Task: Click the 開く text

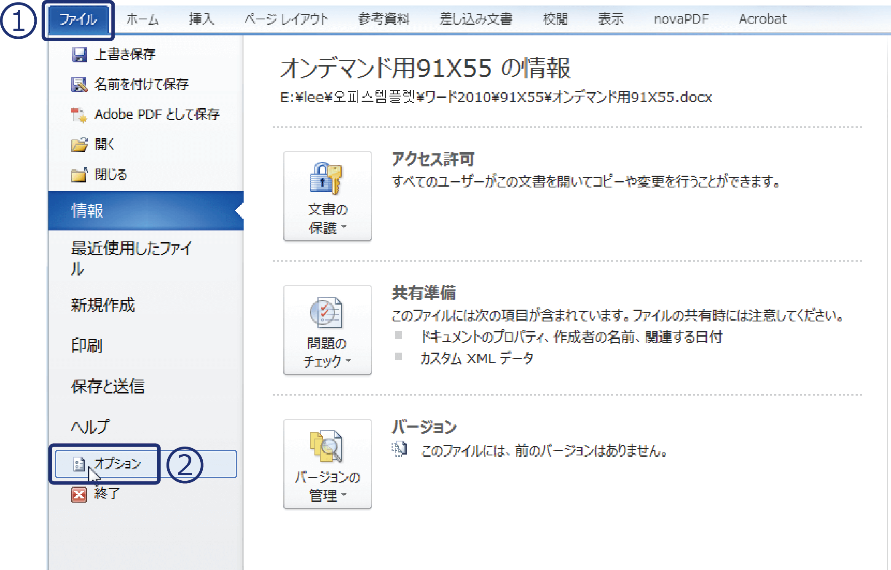Action: pyautogui.click(x=105, y=145)
